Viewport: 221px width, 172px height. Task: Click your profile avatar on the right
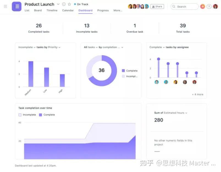pyautogui.click(x=216, y=6)
